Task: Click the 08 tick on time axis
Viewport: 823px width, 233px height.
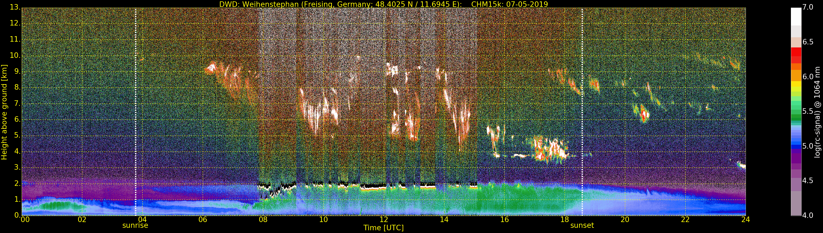Action: [263, 219]
